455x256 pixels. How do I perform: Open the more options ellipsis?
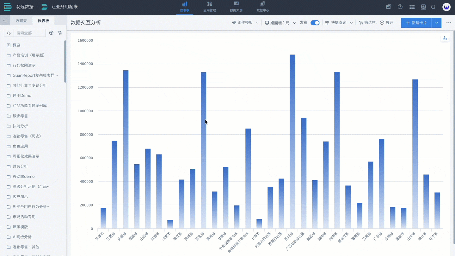[449, 23]
